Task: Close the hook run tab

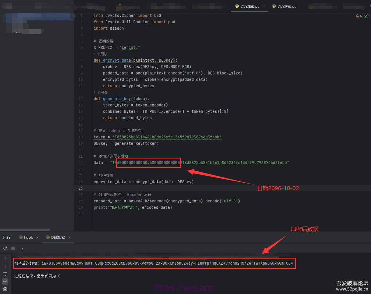Action: (x=38, y=238)
